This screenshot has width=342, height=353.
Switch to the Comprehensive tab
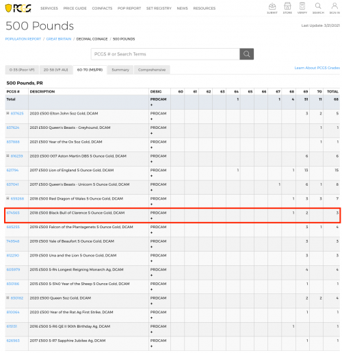click(152, 70)
